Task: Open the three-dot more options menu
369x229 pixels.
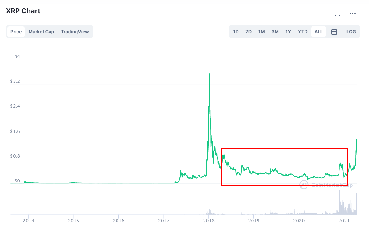Action: (x=352, y=13)
